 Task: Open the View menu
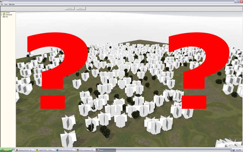[x=6, y=5]
